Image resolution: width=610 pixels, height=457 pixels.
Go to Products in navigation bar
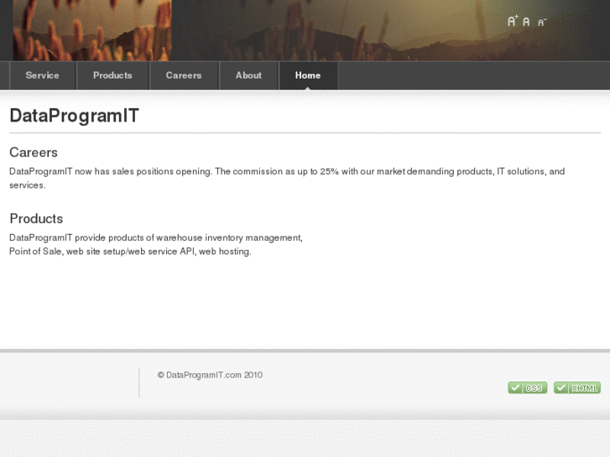(112, 75)
